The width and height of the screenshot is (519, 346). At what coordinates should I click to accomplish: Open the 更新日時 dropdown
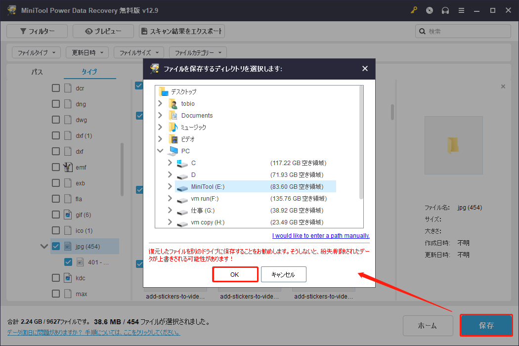(87, 53)
